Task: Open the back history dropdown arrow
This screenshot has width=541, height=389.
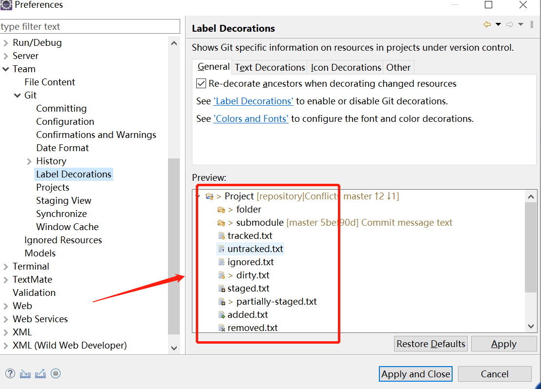Action: tap(498, 24)
